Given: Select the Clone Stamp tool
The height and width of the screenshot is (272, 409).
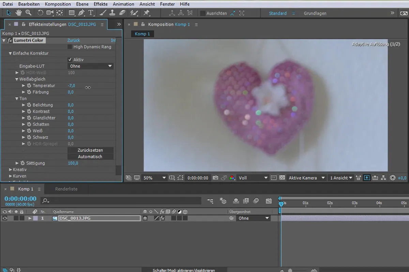Looking at the screenshot, I should (113, 13).
